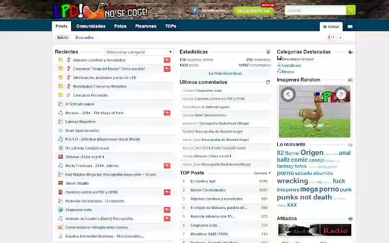Click the Lo relevante cloud icon
The height and width of the screenshot is (243, 389).
click(350, 145)
